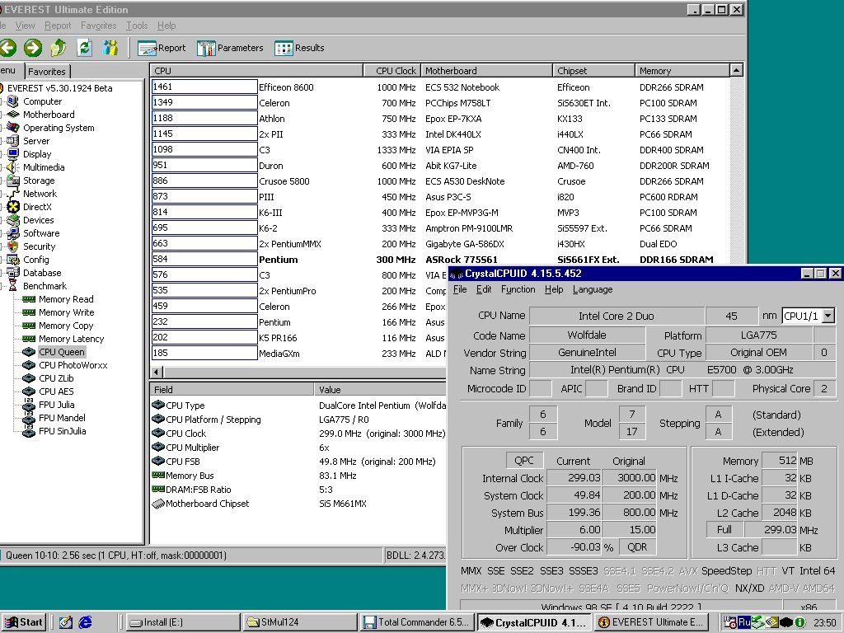Select CPU PhotoWorxx benchmark in tree
The height and width of the screenshot is (633, 844).
click(72, 365)
